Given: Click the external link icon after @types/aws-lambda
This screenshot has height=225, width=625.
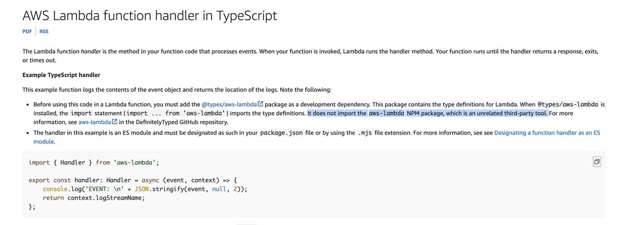Looking at the screenshot, I should point(260,104).
